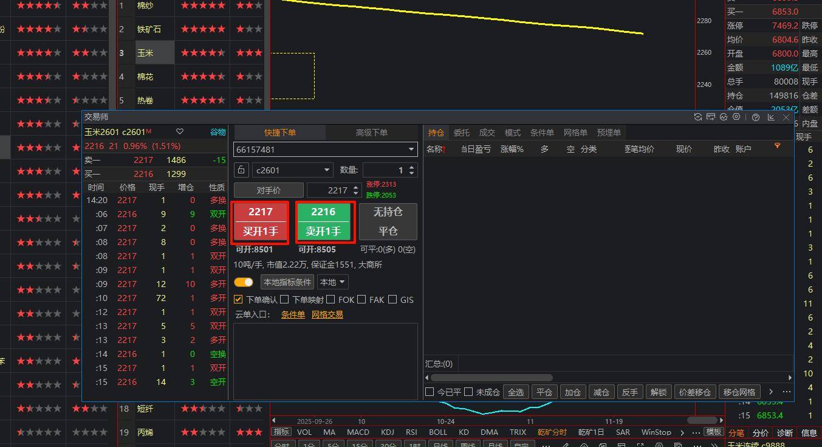Click the 无持仓 平仓 button

pyautogui.click(x=388, y=222)
